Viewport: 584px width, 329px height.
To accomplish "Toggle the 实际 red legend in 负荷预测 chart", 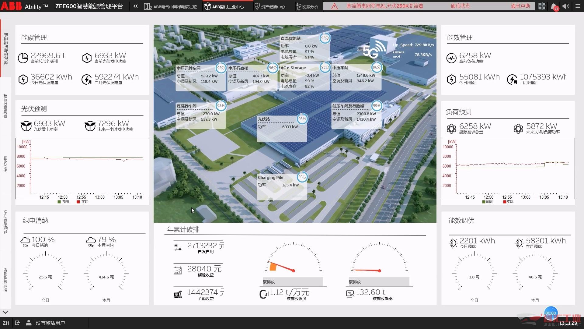I will coord(508,202).
